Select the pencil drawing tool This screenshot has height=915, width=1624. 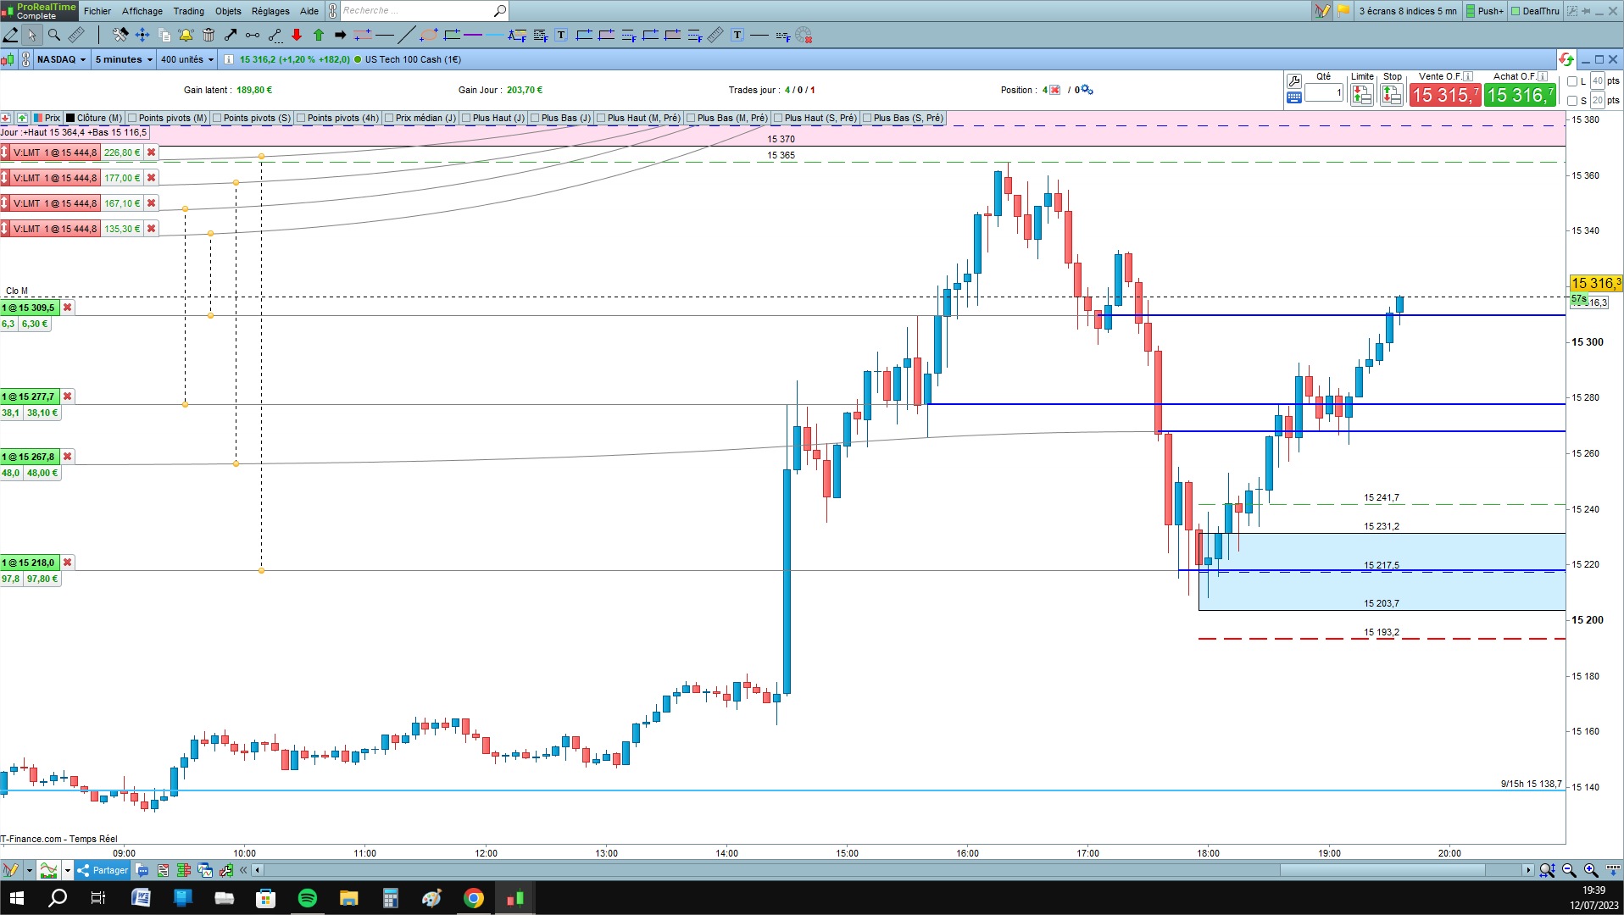10,35
